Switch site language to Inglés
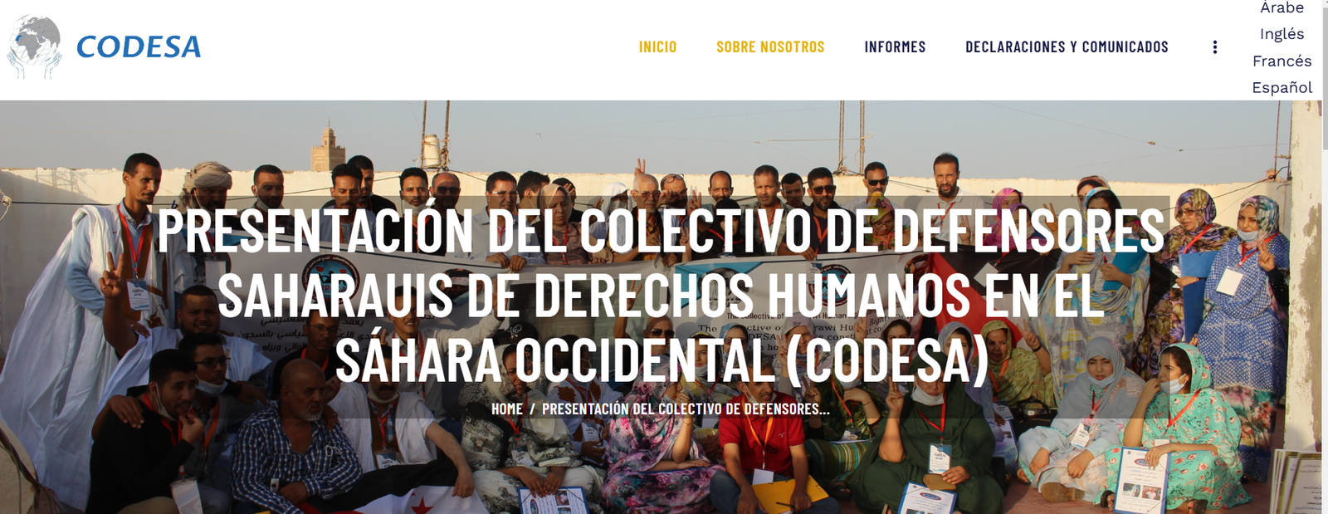The image size is (1328, 514). point(1282,34)
